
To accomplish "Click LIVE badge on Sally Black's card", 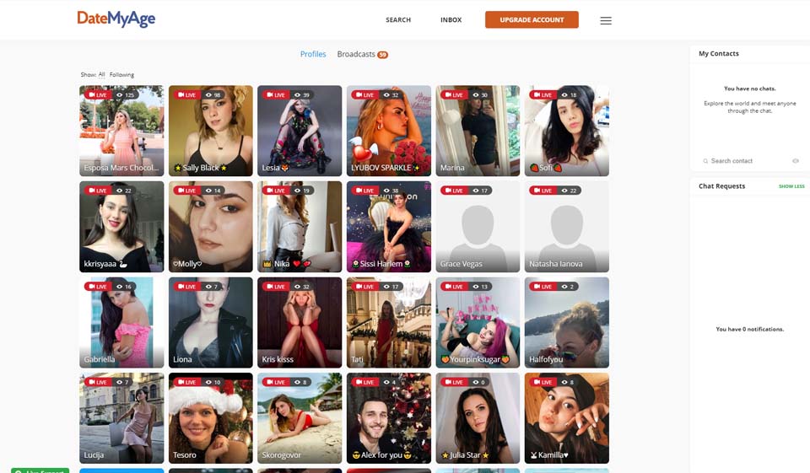I will click(x=186, y=95).
